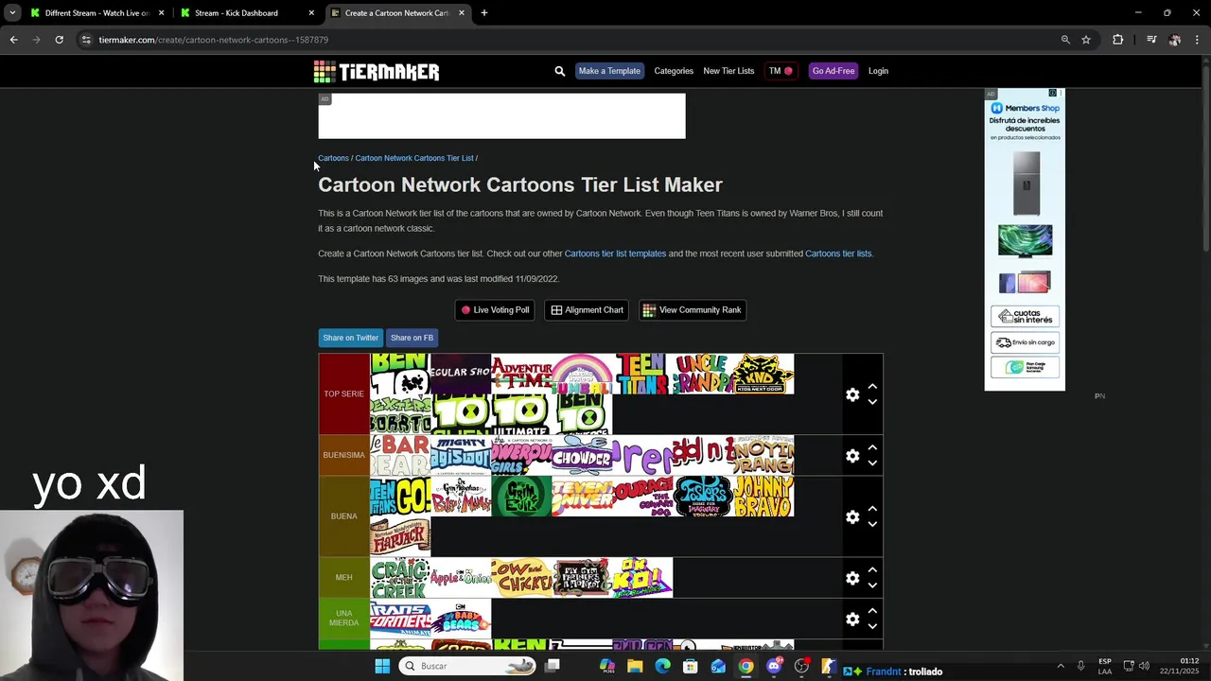Follow Cartoon Network Cartoons Tier List breadcrumb
Image resolution: width=1211 pixels, height=681 pixels.
(414, 158)
